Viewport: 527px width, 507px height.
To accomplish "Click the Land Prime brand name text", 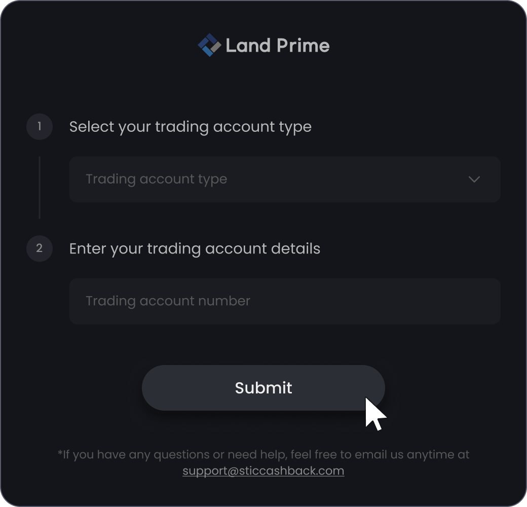I will pyautogui.click(x=278, y=46).
